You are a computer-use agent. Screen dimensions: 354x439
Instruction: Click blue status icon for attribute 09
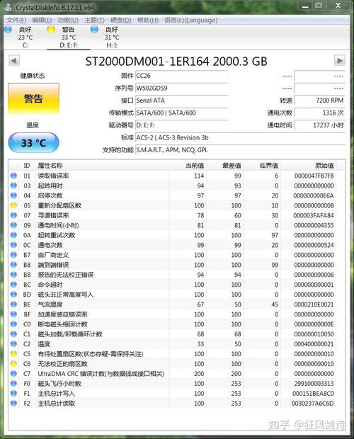coord(13,225)
